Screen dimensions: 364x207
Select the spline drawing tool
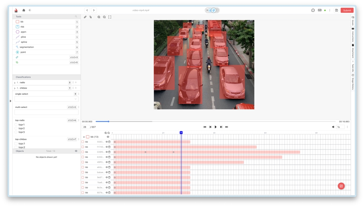(x=23, y=42)
